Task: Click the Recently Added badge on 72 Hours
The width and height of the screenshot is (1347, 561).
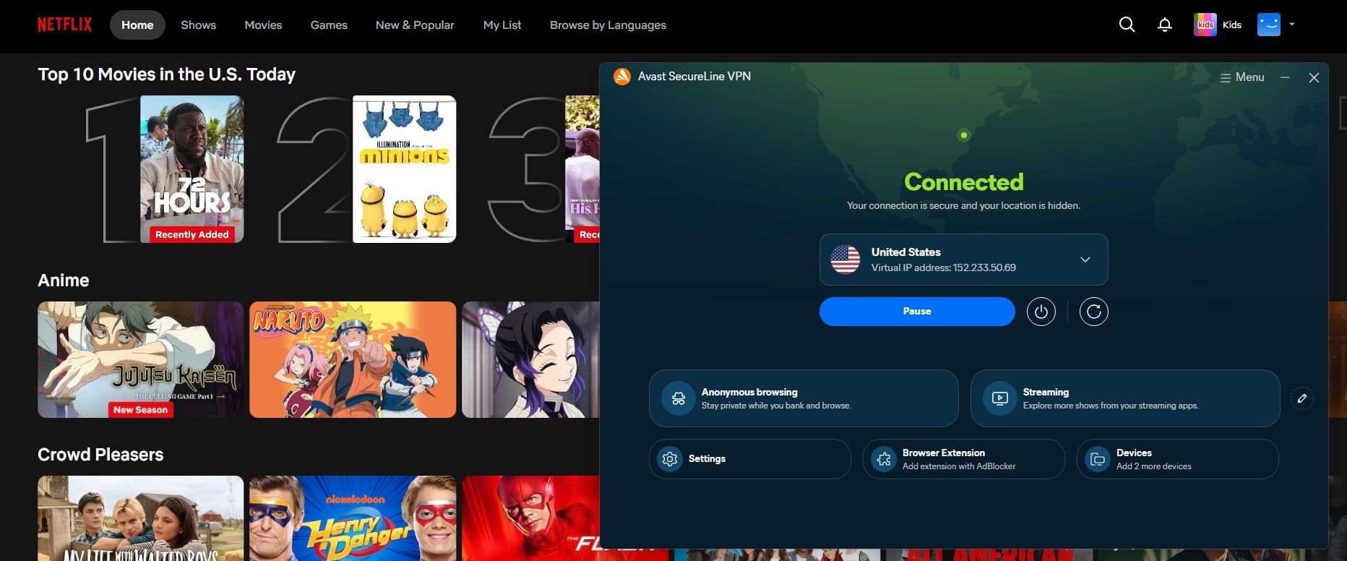Action: click(191, 234)
